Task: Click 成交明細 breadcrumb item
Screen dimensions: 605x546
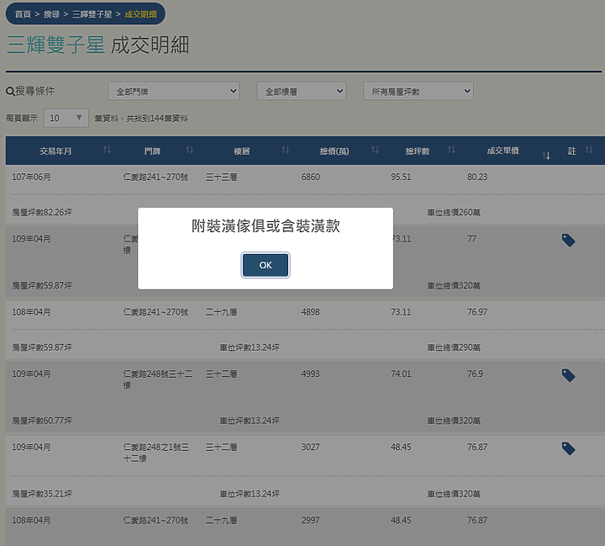Action: pyautogui.click(x=140, y=14)
